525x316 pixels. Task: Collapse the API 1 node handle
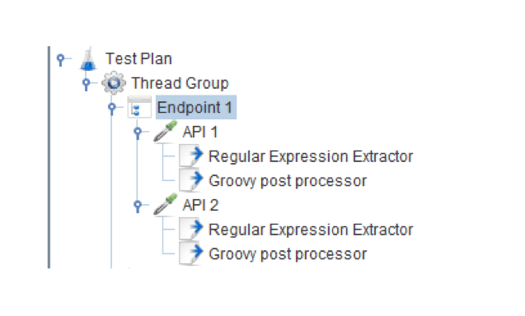(138, 132)
